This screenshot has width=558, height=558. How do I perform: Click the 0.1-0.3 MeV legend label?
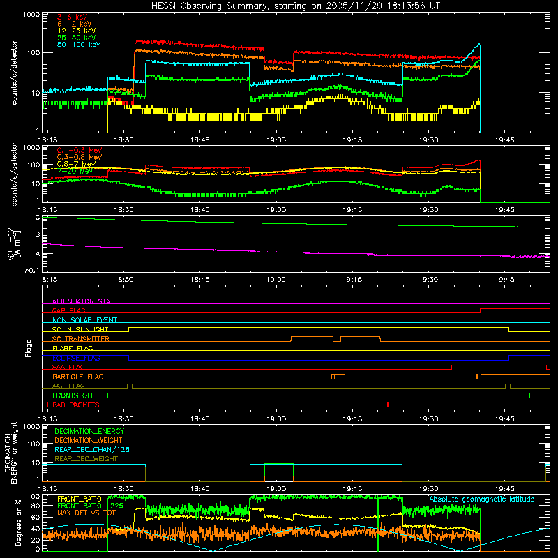pyautogui.click(x=80, y=150)
